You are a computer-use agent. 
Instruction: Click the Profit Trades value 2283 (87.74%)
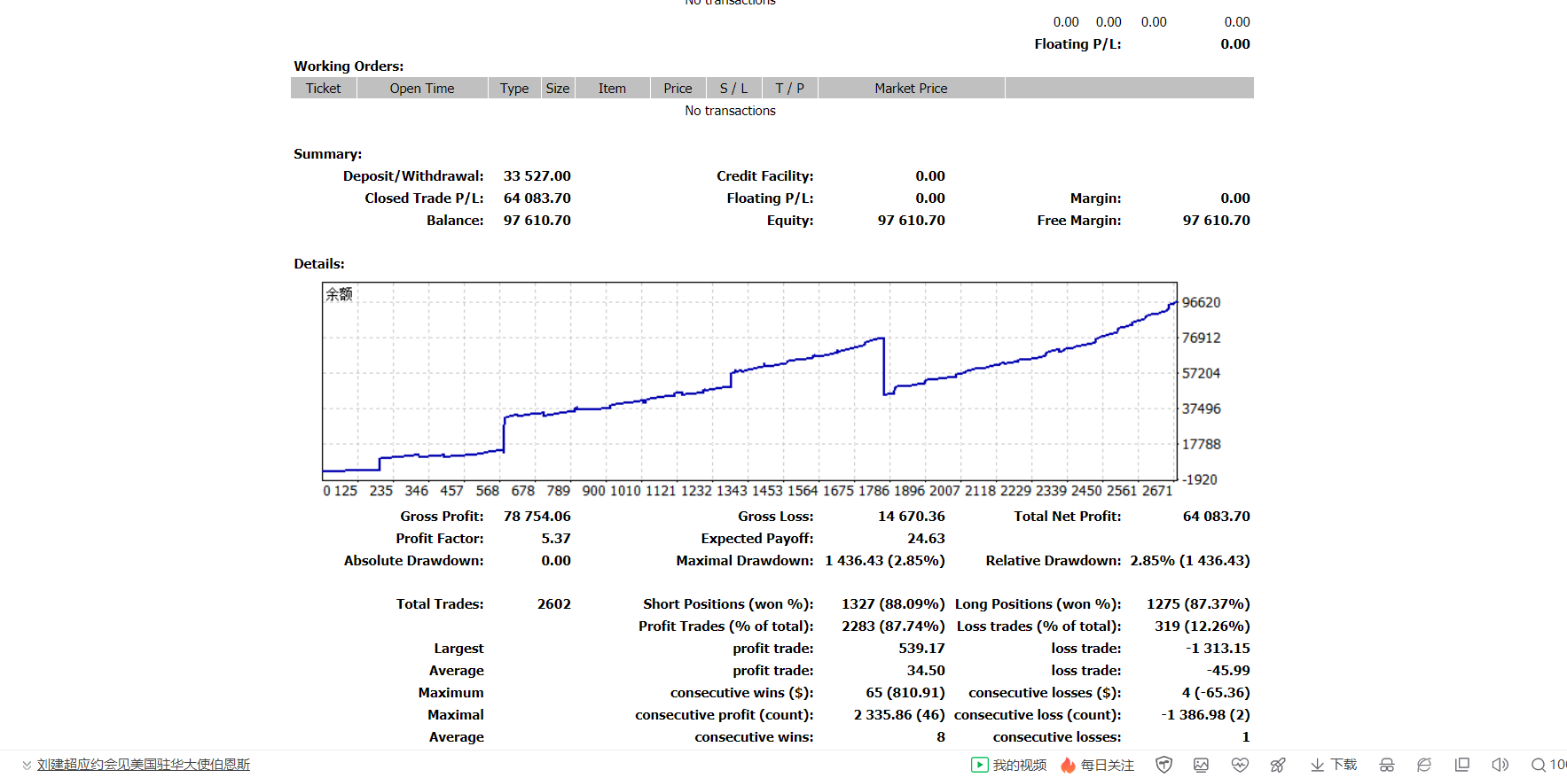point(893,626)
